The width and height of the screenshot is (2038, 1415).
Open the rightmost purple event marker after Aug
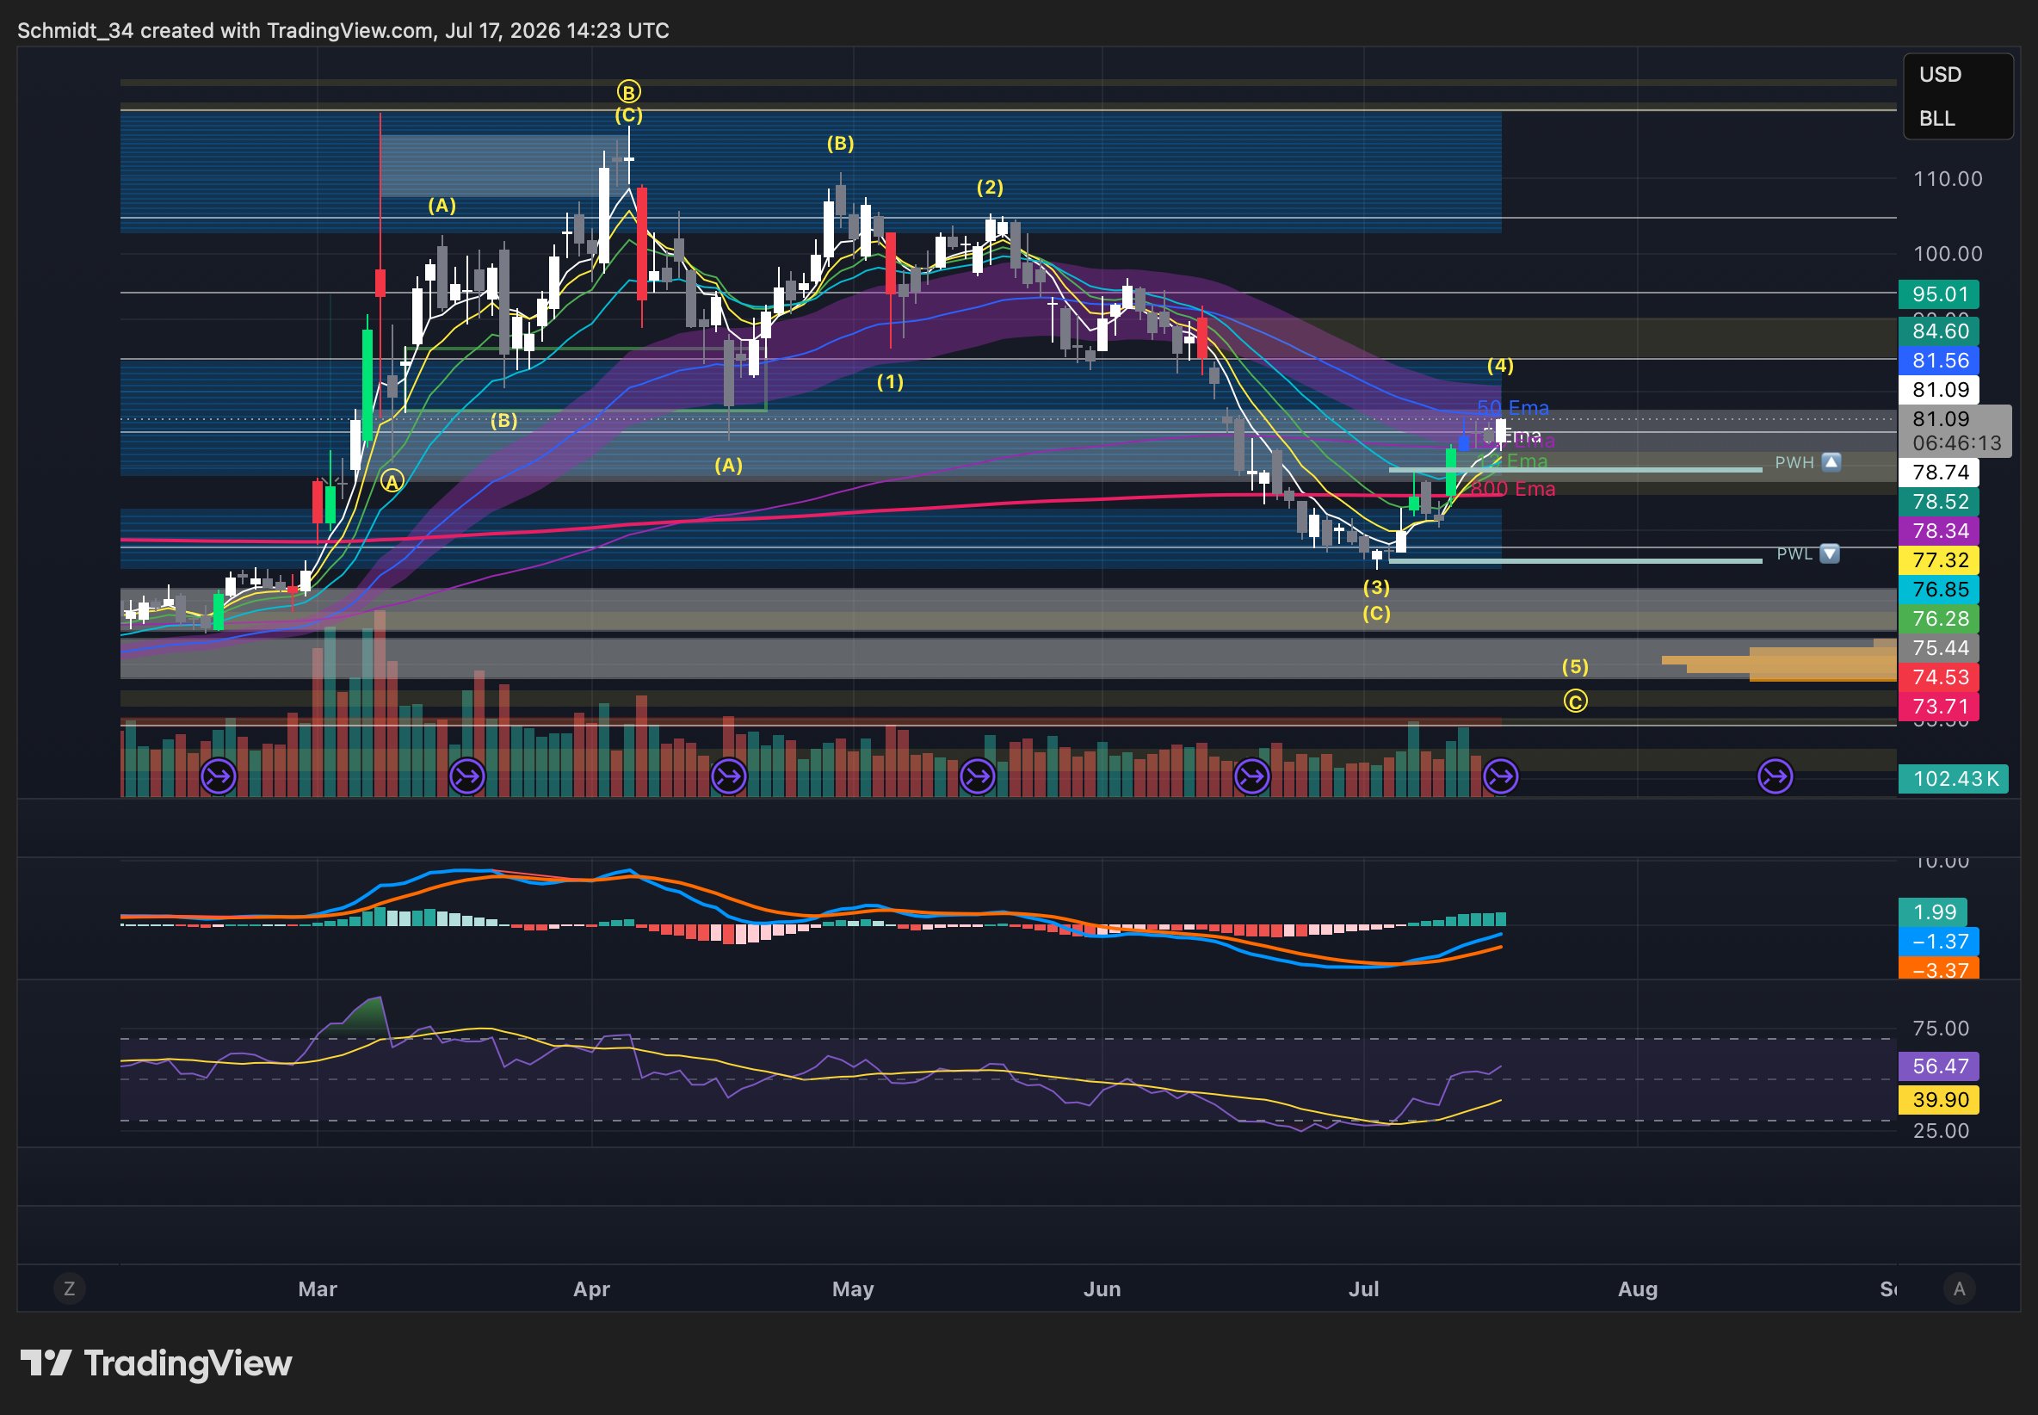[1776, 776]
